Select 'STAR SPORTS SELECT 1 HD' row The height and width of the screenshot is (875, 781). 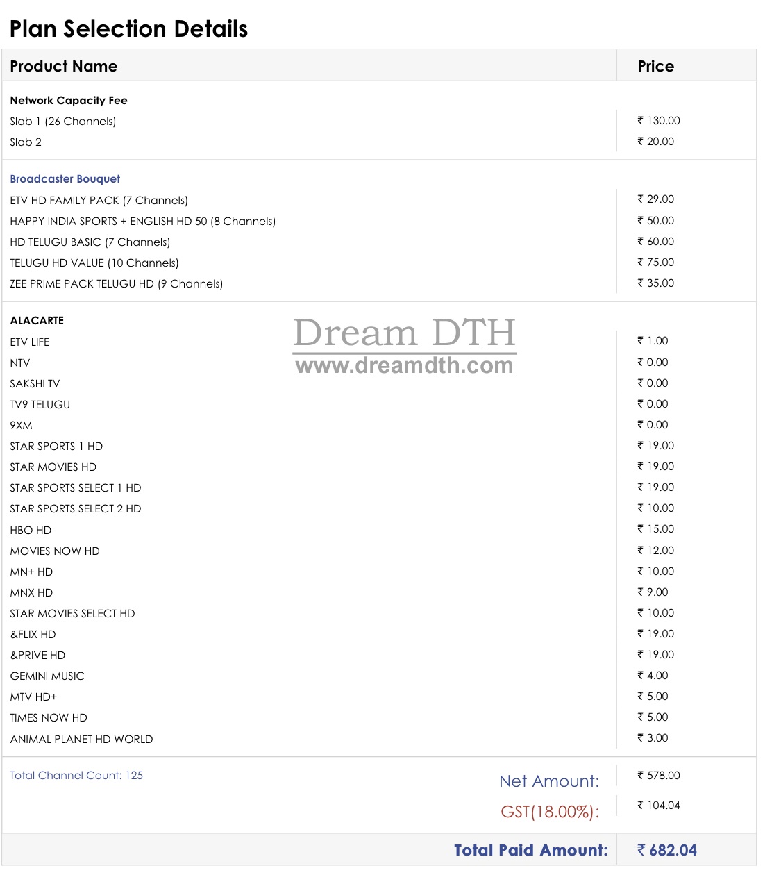coord(76,487)
